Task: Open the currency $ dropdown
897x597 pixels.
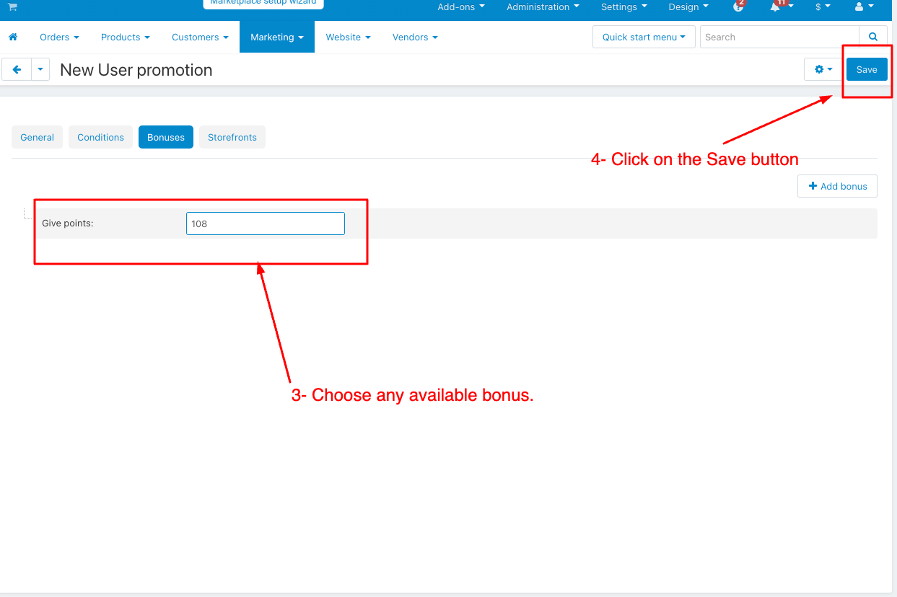Action: pyautogui.click(x=822, y=7)
